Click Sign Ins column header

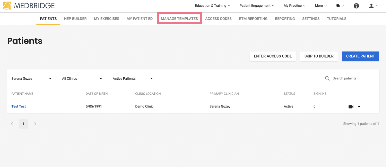tap(320, 94)
